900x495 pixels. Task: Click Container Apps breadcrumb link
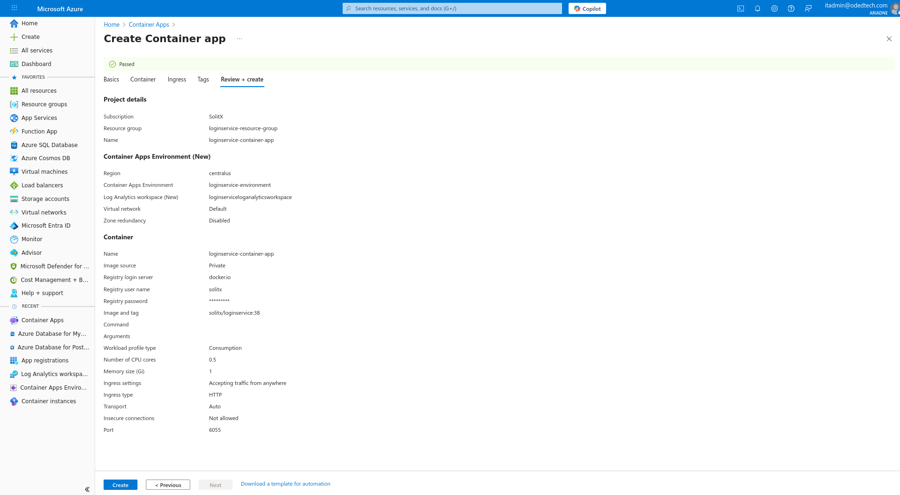click(x=149, y=24)
